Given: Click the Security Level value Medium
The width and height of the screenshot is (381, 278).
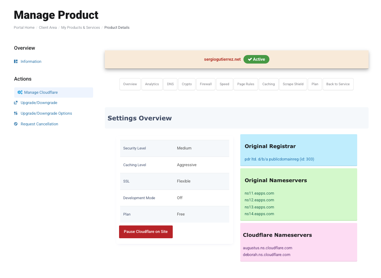Looking at the screenshot, I should [184, 148].
